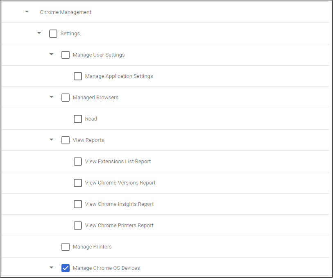
Task: Collapse the Settings subtree
Action: [39, 33]
